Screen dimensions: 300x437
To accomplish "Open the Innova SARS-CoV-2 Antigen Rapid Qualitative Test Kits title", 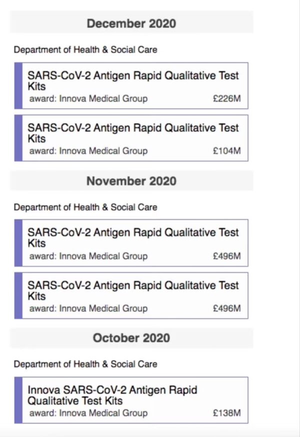I will click(112, 395).
